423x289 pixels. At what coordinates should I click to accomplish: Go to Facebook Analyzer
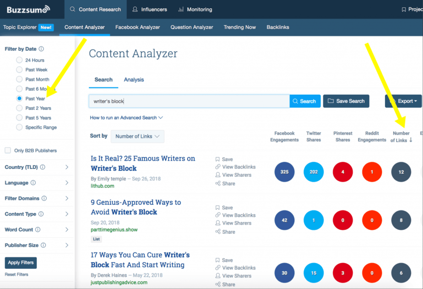(x=138, y=27)
